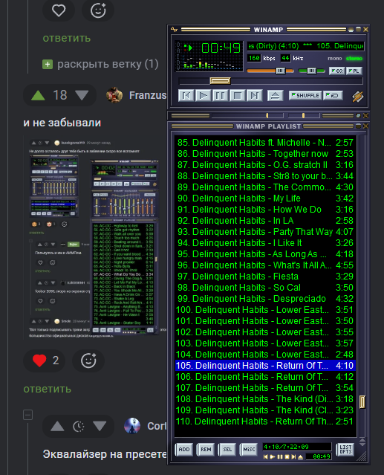
Task: Click playlist vertical scrollbar handle
Action: pos(362,402)
